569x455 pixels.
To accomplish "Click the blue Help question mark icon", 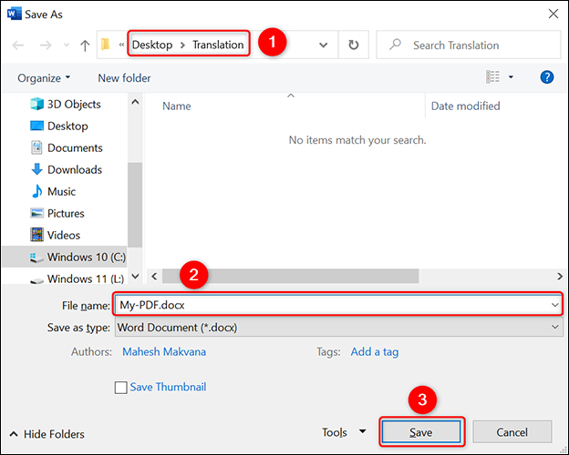I will tap(547, 77).
